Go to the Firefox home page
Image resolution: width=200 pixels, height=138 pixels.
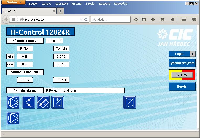163,19
